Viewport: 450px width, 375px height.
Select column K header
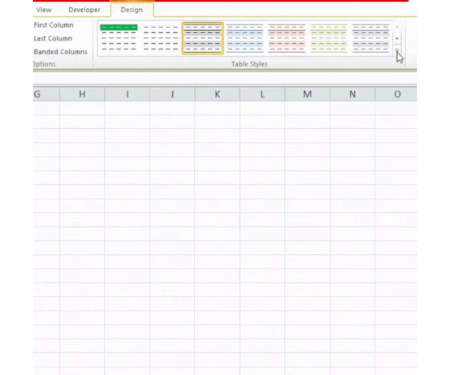(217, 94)
